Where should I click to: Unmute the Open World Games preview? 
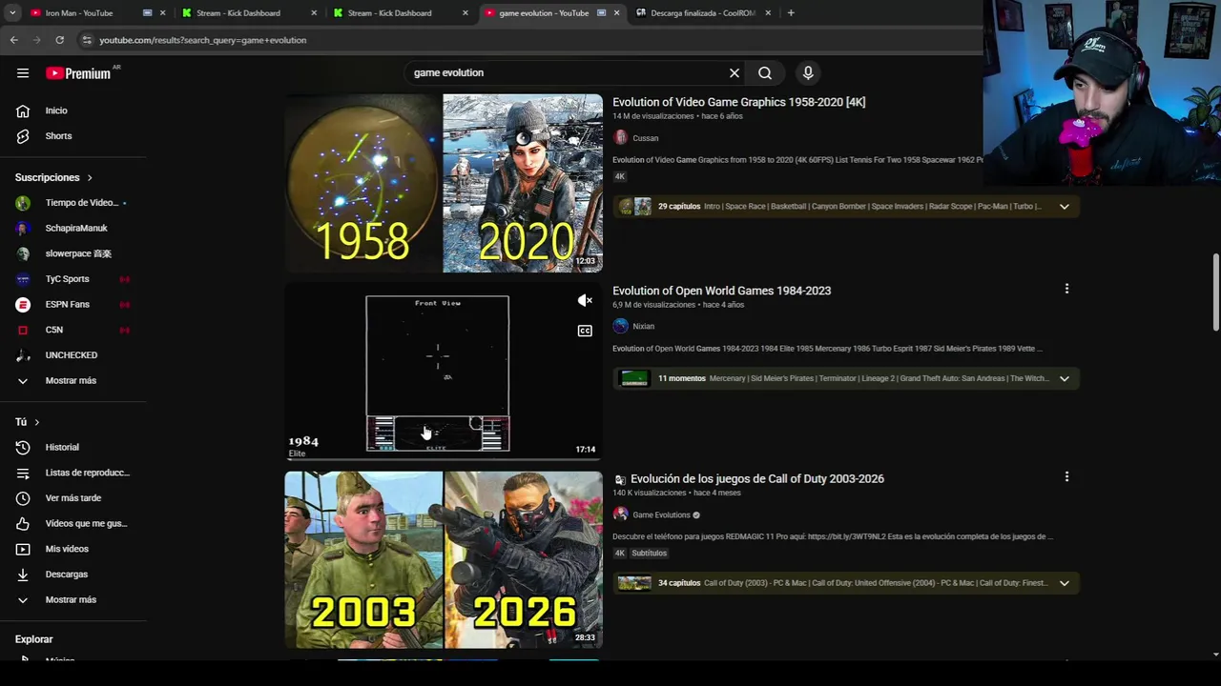point(585,301)
